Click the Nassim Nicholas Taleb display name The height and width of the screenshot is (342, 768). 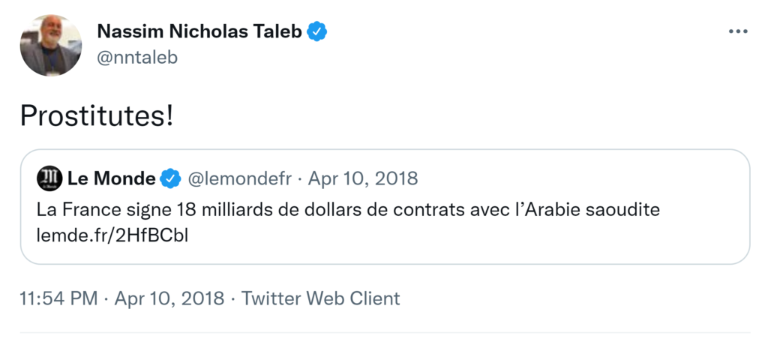pyautogui.click(x=199, y=31)
